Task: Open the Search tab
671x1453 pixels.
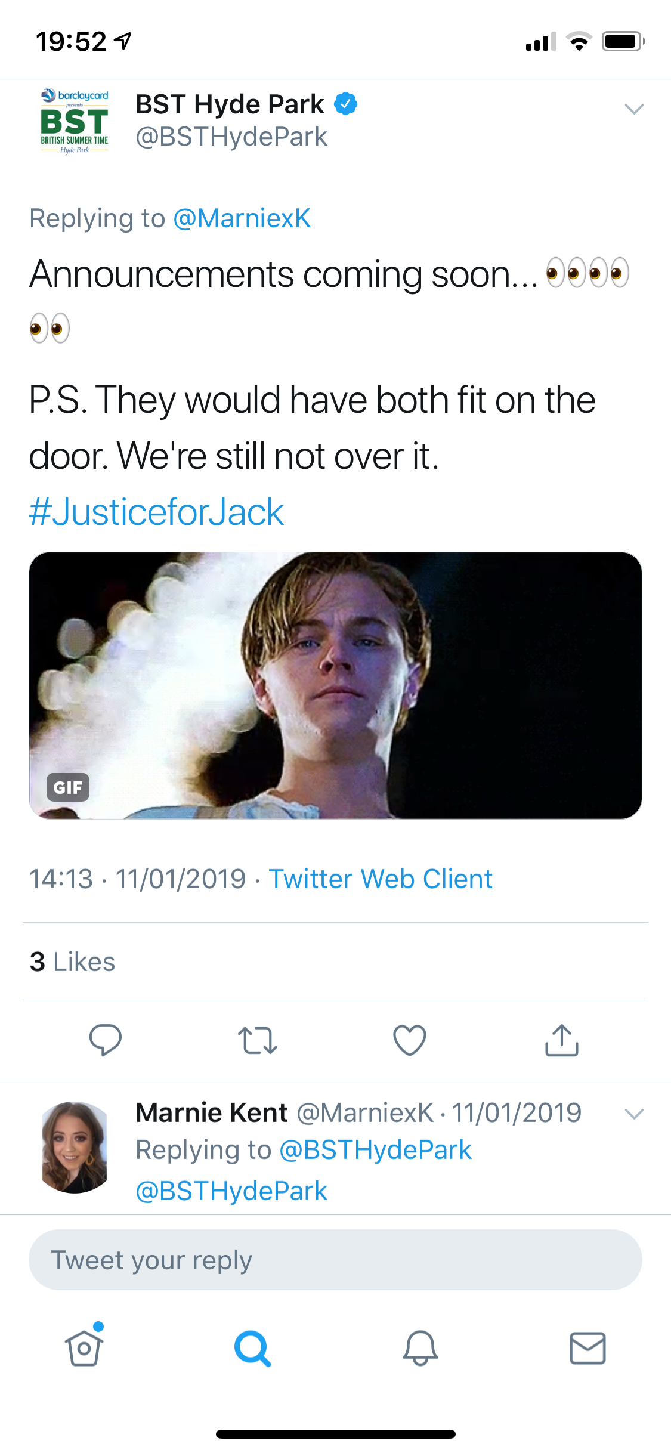Action: pyautogui.click(x=252, y=1348)
